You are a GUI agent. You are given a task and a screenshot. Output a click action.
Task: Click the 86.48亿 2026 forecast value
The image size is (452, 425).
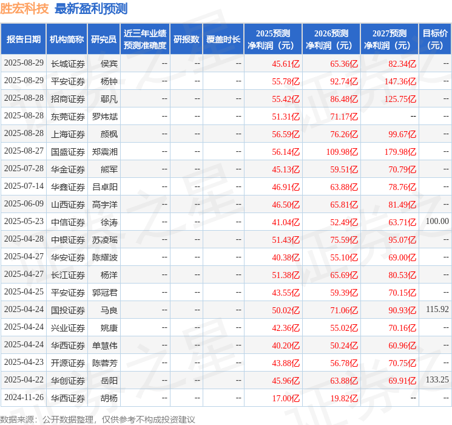(x=344, y=99)
